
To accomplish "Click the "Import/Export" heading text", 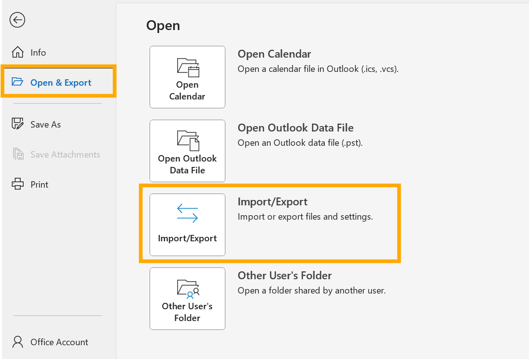I will coord(273,201).
